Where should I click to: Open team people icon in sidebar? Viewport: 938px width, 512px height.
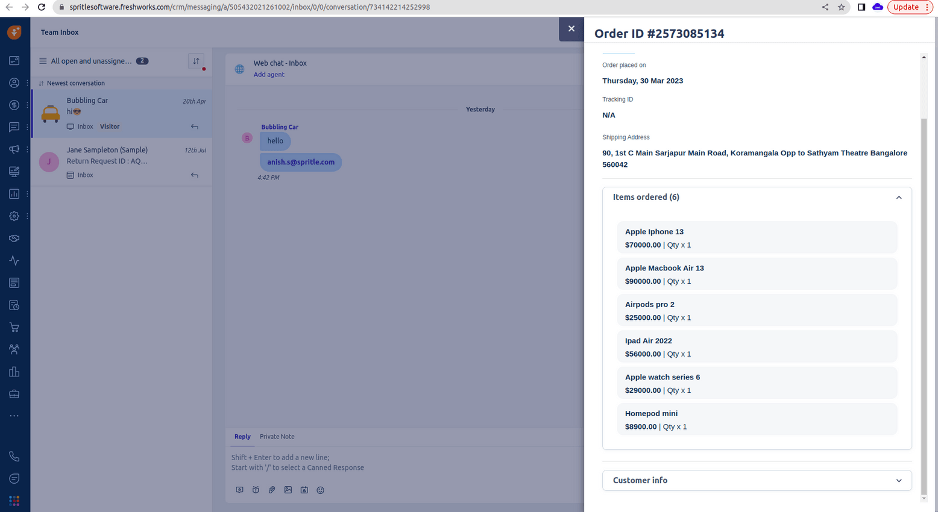(x=14, y=349)
